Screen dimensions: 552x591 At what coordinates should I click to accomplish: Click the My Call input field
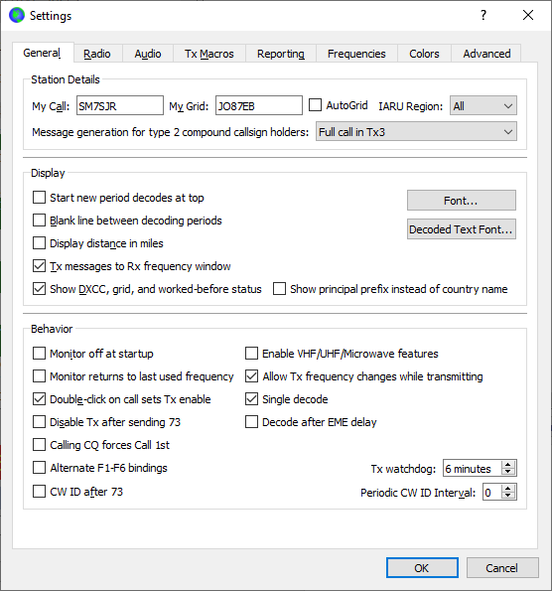pos(120,105)
